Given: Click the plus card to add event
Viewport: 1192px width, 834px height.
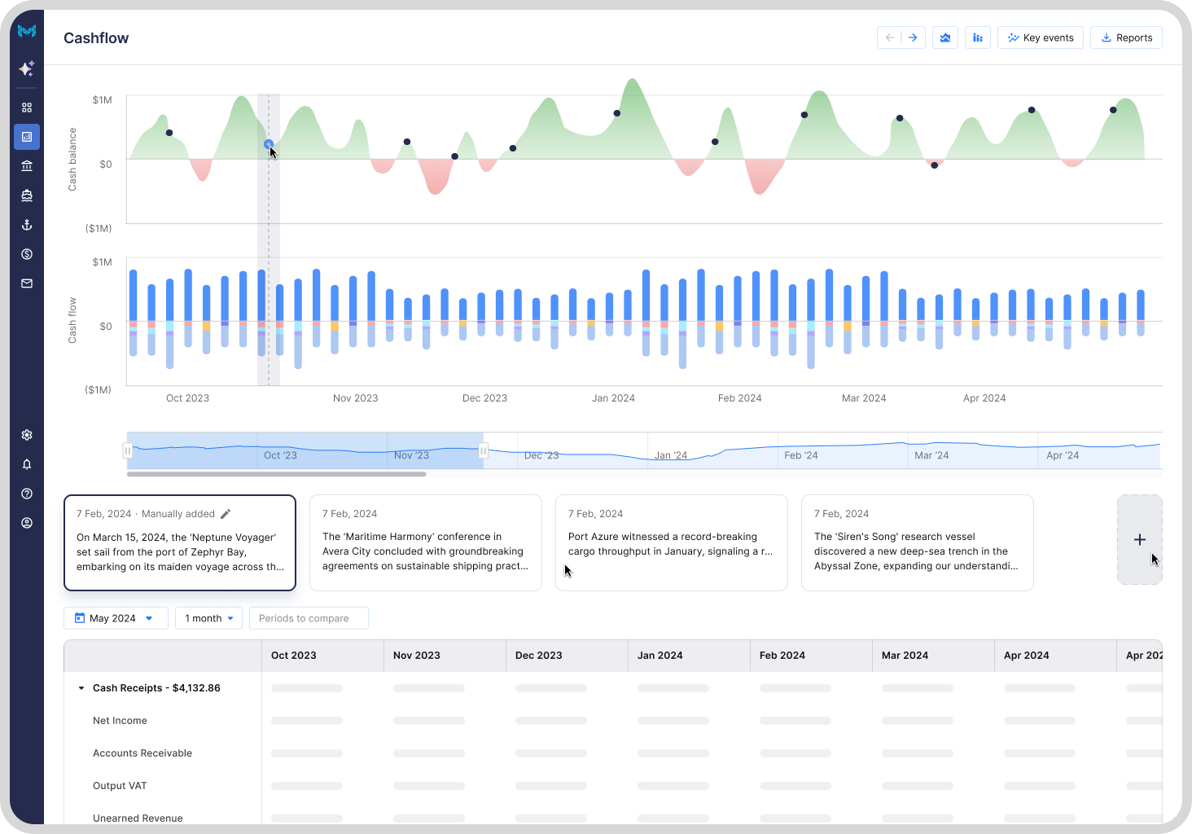Looking at the screenshot, I should pyautogui.click(x=1139, y=539).
